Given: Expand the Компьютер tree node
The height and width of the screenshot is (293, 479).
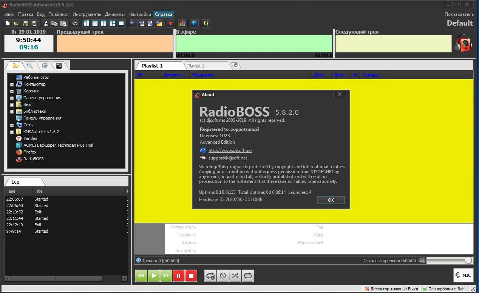Looking at the screenshot, I should point(12,84).
